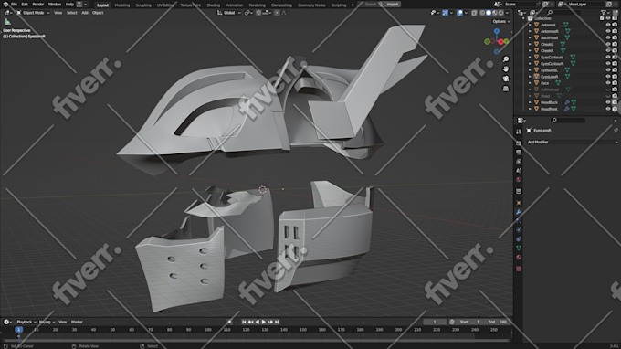The height and width of the screenshot is (349, 621).
Task: Open the viewport Add menu
Action: [x=85, y=13]
